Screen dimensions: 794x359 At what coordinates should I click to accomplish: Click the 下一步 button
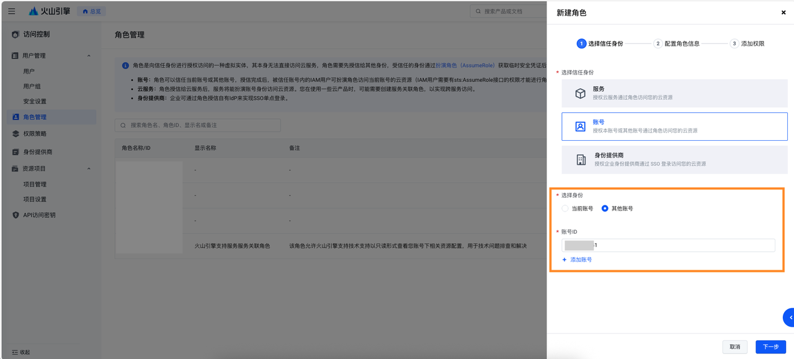click(770, 347)
